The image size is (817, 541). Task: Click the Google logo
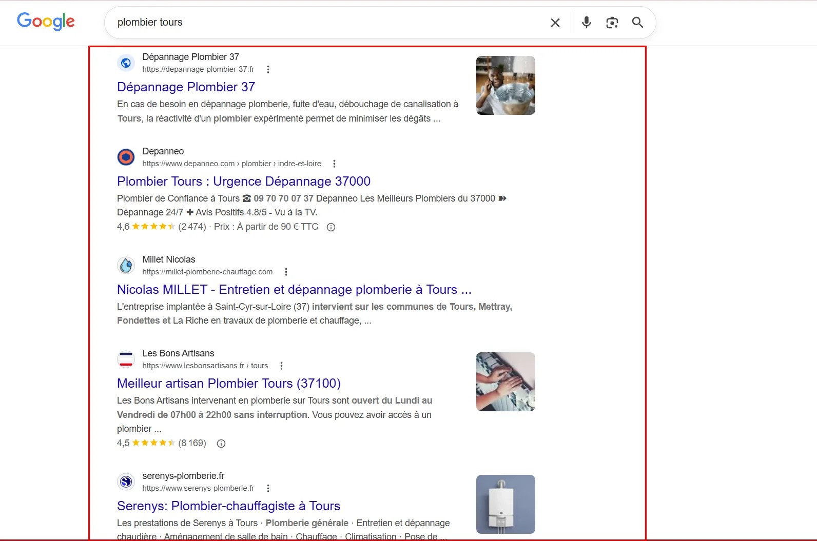tap(46, 22)
